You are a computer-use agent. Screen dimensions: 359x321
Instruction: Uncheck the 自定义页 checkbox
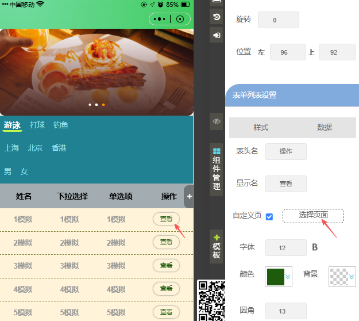coord(269,216)
